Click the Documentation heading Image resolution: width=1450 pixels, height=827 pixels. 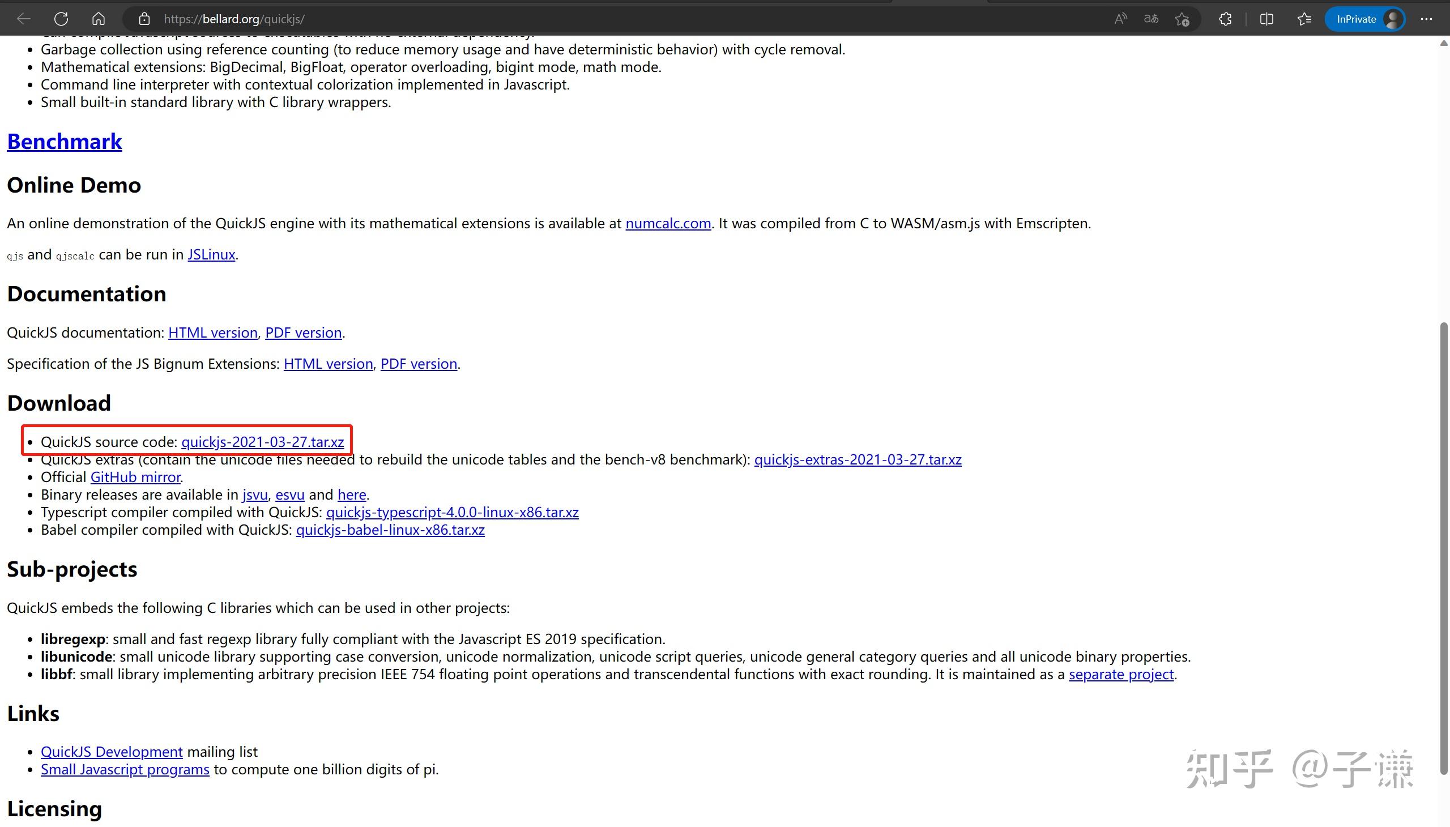click(x=86, y=293)
